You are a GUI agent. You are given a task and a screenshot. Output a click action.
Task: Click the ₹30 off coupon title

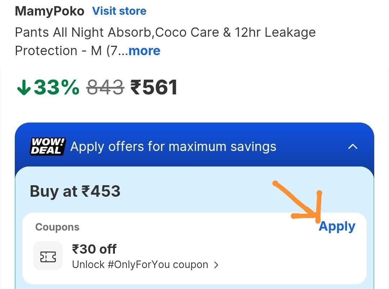pos(94,249)
